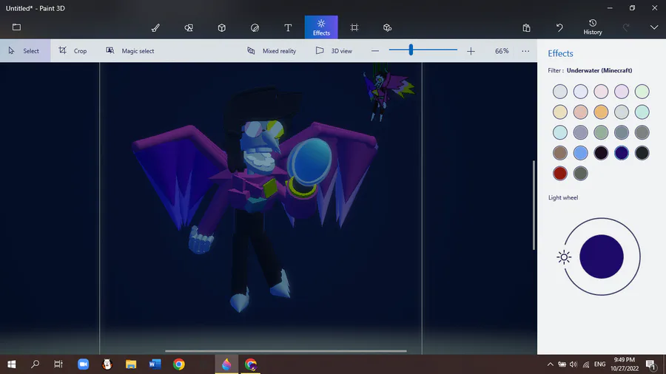Open the Windows Start menu

pyautogui.click(x=11, y=364)
